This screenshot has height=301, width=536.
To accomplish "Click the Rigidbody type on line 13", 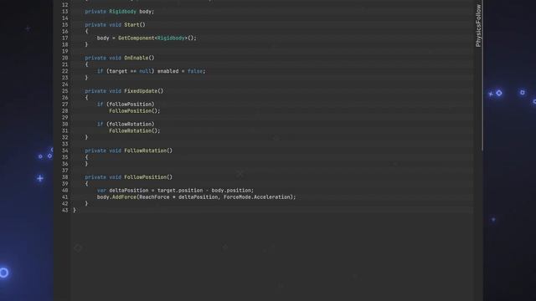I will click(123, 12).
